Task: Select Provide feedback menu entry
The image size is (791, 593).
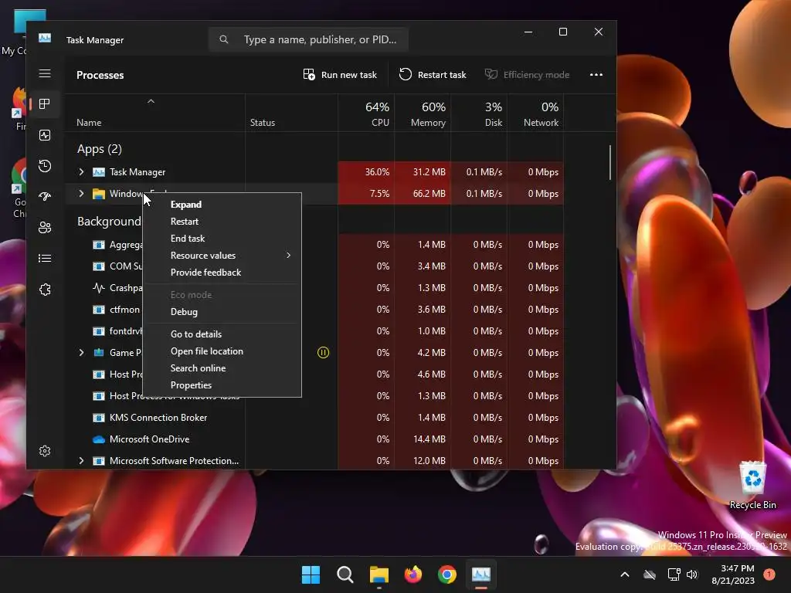Action: [x=222, y=273]
